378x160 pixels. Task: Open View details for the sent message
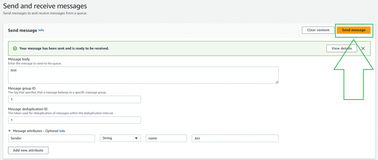[x=341, y=48]
